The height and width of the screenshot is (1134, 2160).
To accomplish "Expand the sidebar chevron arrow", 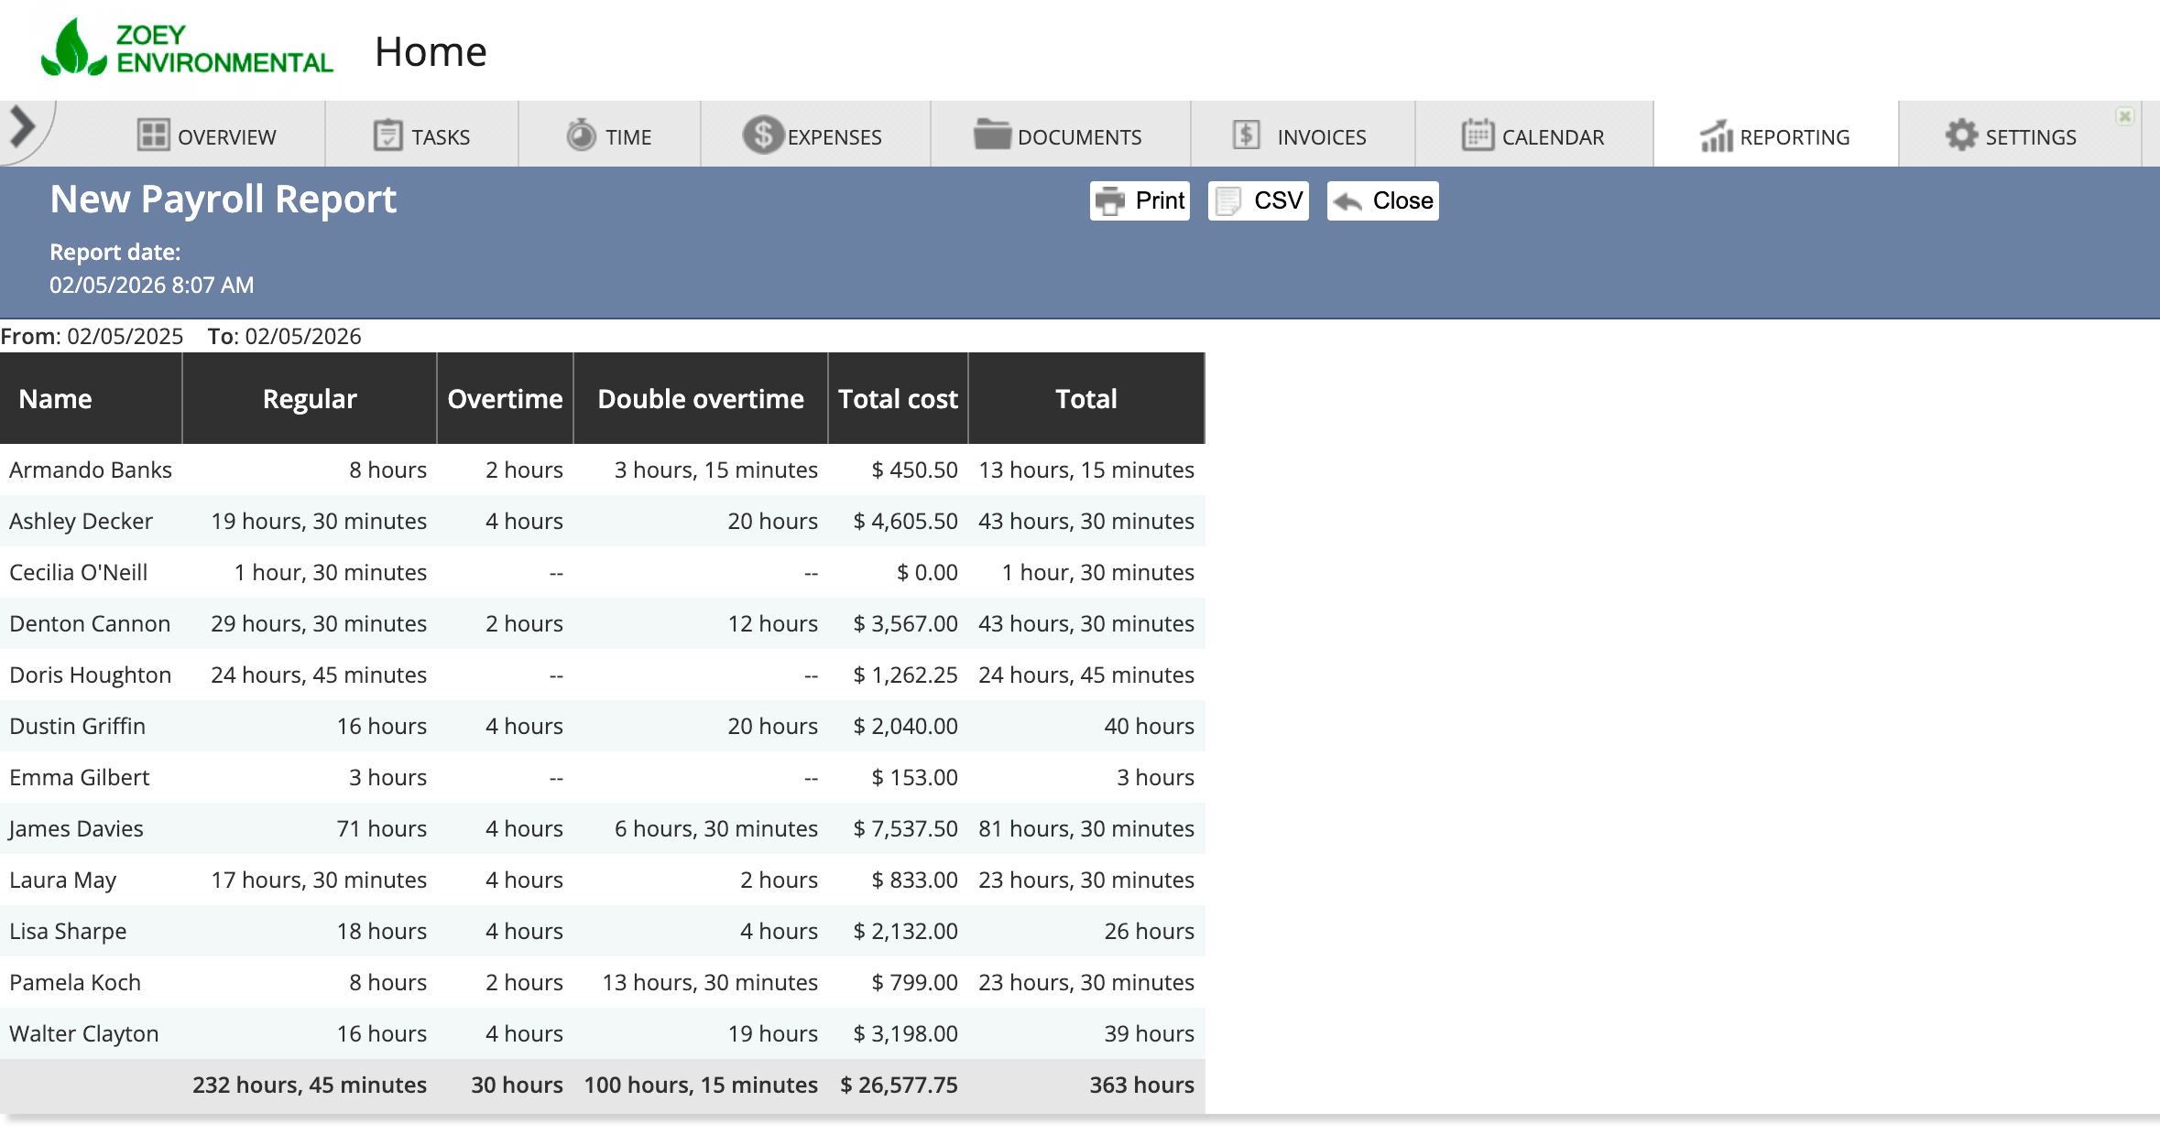I will coord(23,127).
